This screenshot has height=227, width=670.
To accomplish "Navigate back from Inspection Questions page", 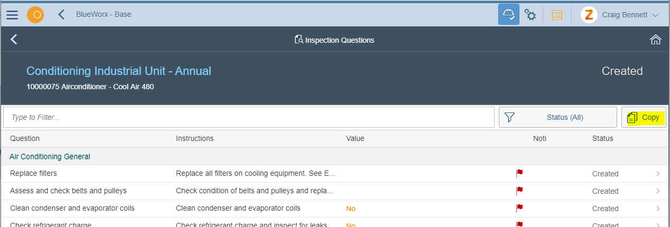I will coord(14,40).
